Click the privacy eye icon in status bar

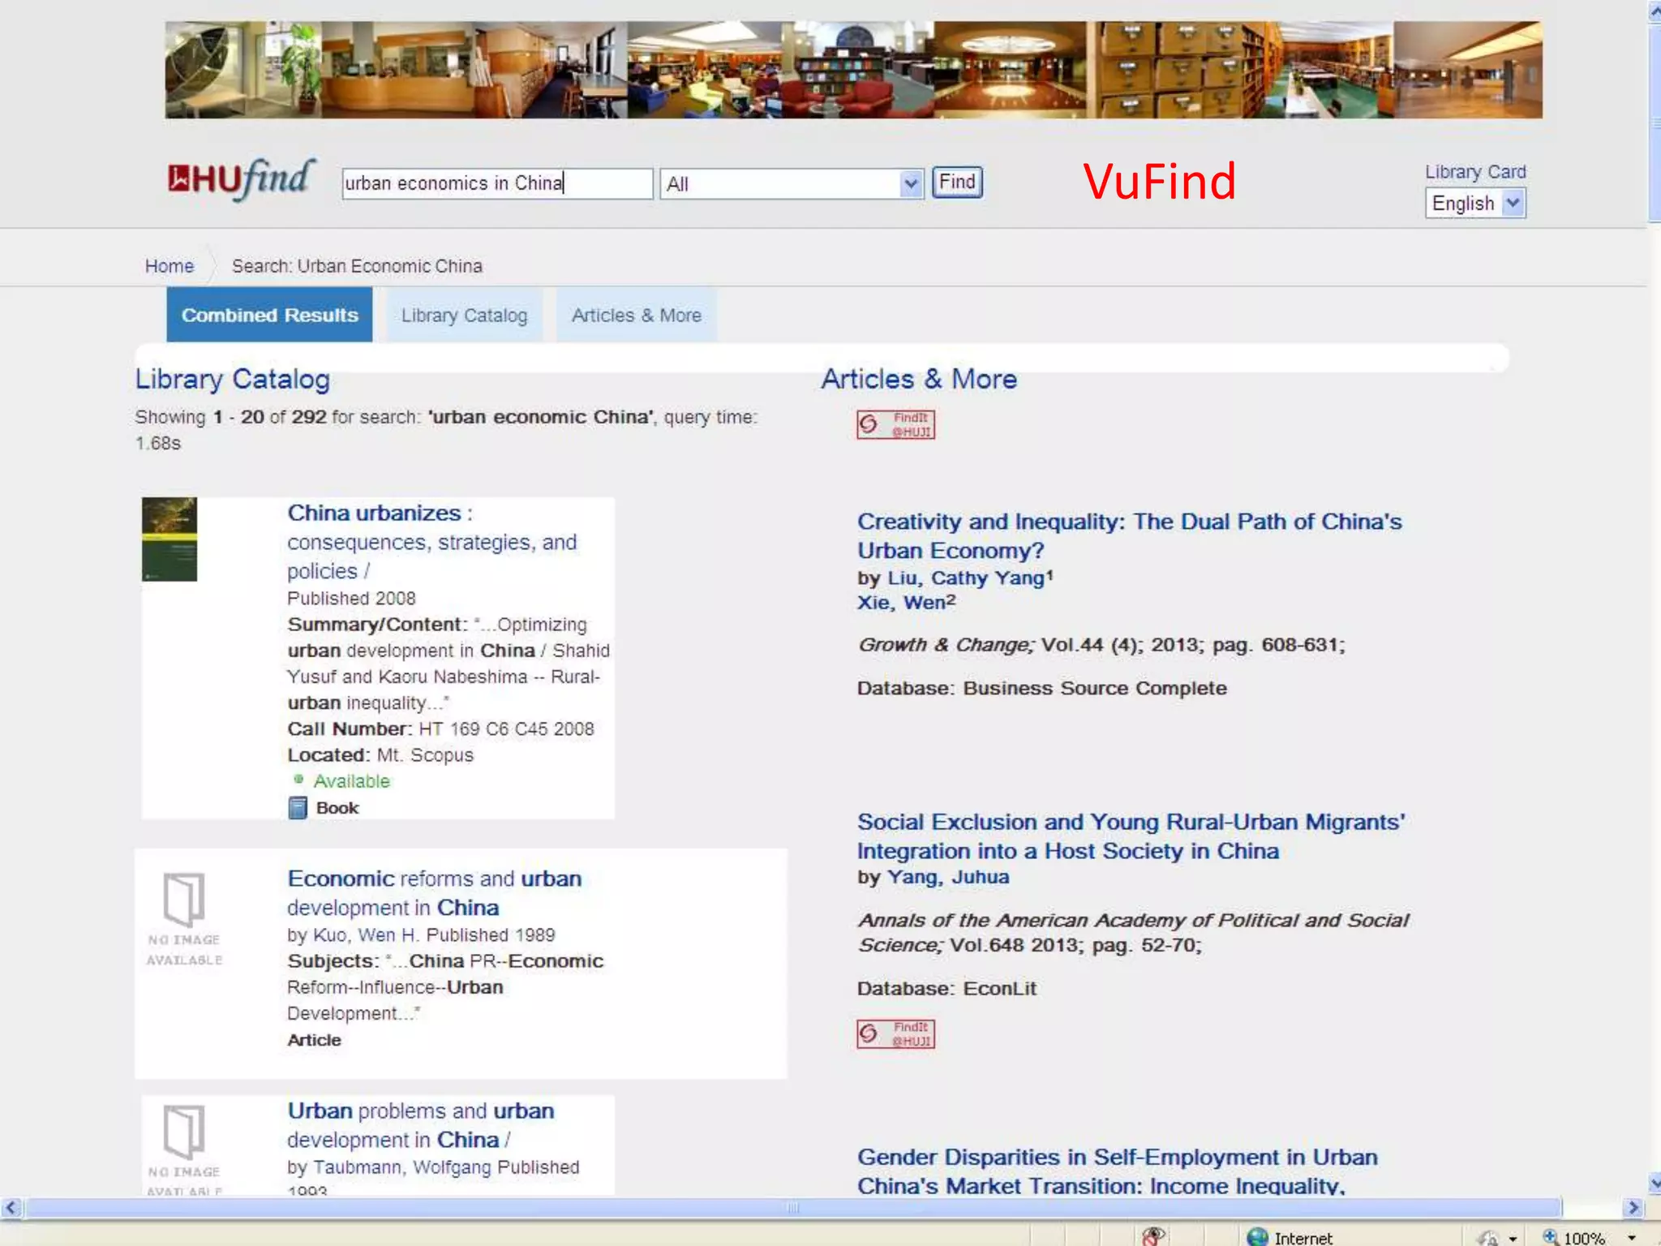tap(1152, 1235)
